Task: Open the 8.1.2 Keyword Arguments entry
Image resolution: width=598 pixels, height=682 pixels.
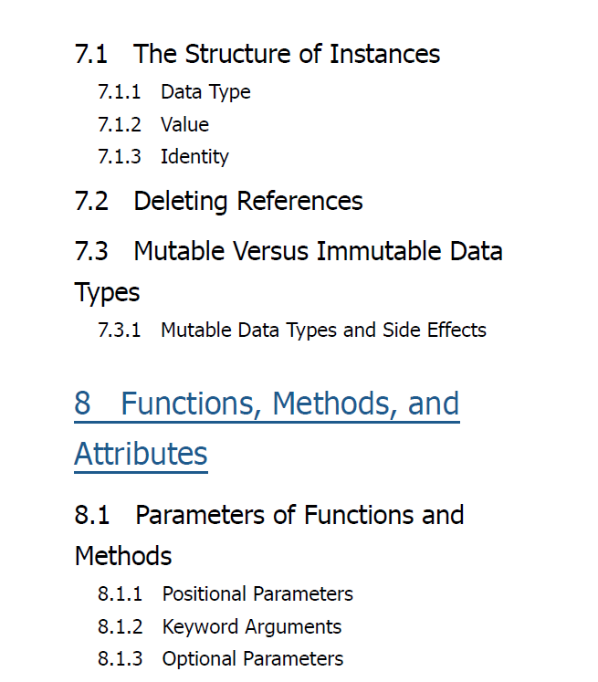Action: 220,626
